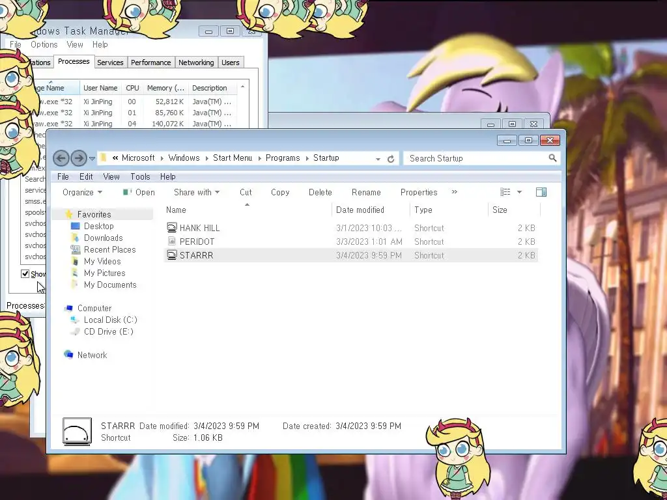This screenshot has height=500, width=667.
Task: Open the Help menu in Explorer
Action: click(x=167, y=176)
